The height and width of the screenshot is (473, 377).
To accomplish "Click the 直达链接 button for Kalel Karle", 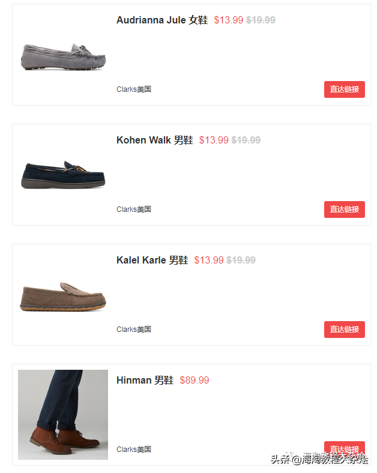I will (x=345, y=330).
